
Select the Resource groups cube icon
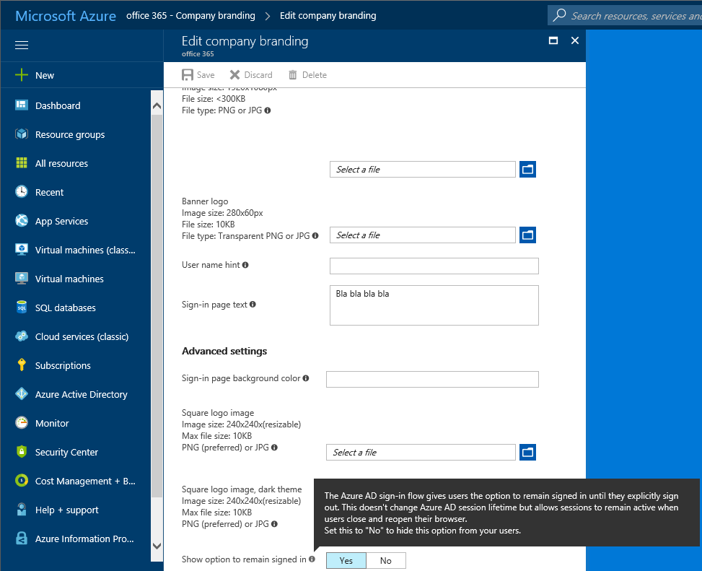click(x=22, y=134)
